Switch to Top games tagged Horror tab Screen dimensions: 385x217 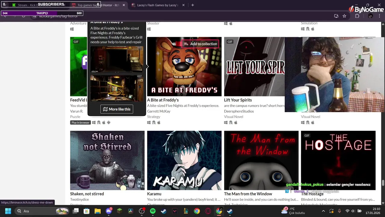[98, 5]
